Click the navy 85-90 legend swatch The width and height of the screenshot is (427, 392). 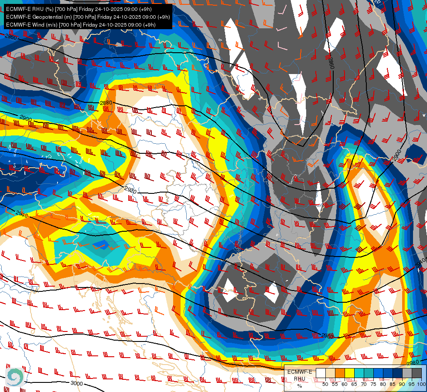click(x=398, y=373)
